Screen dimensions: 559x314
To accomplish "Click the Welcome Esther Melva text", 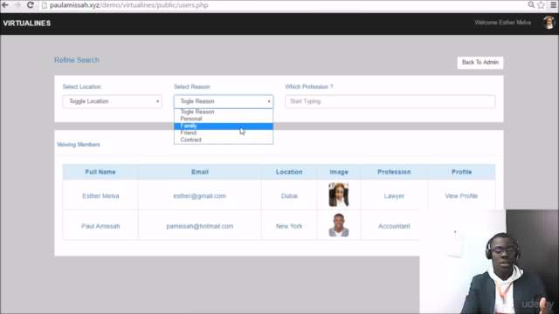I will click(503, 23).
